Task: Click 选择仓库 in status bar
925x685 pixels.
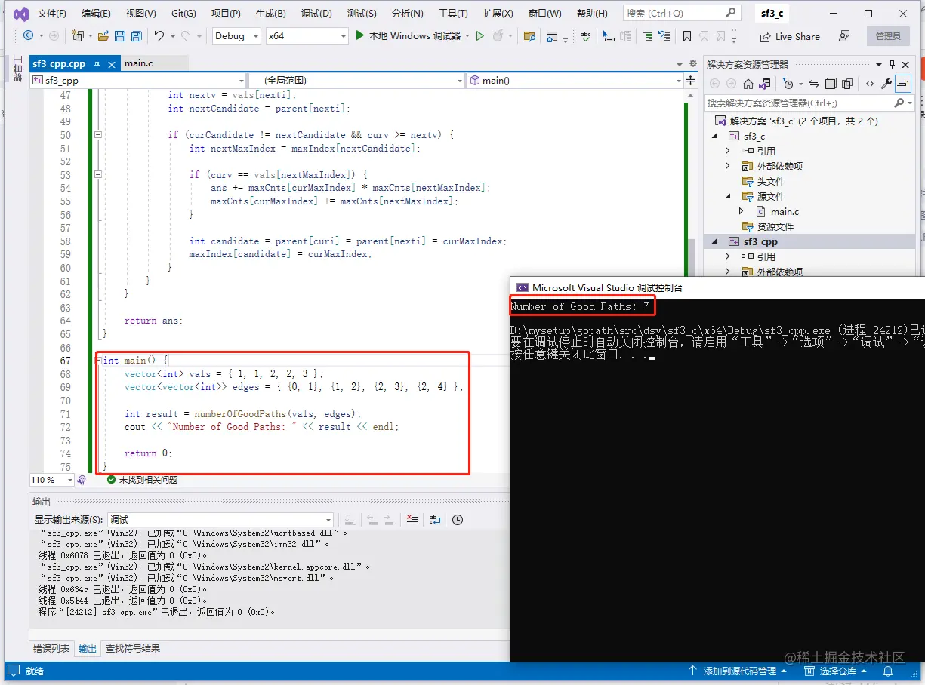Action: 837,671
